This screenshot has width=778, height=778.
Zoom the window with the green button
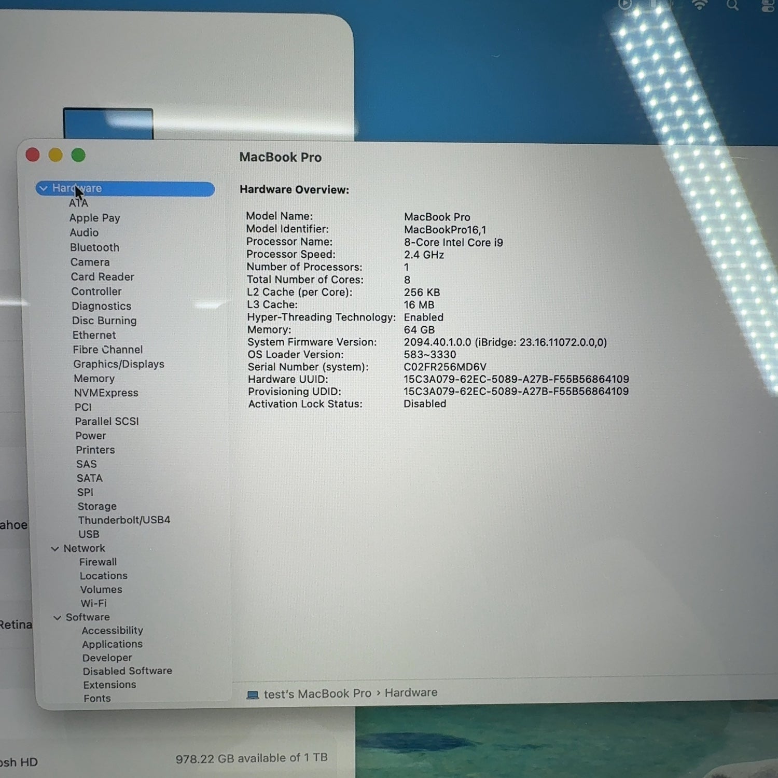point(78,155)
